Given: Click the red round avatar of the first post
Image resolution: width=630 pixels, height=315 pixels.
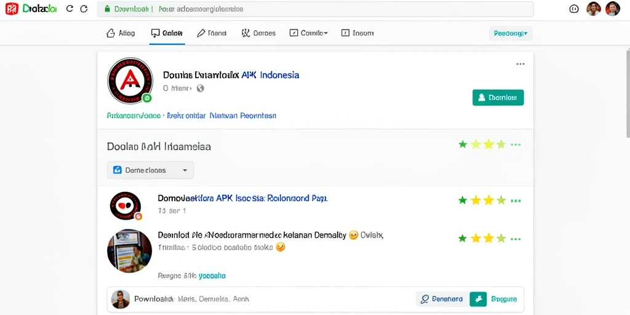Looking at the screenshot, I should pyautogui.click(x=126, y=205).
